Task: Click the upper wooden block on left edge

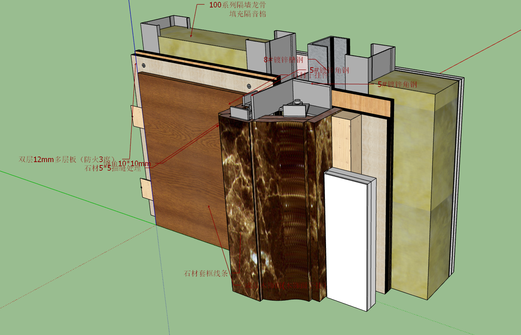Action: [137, 117]
